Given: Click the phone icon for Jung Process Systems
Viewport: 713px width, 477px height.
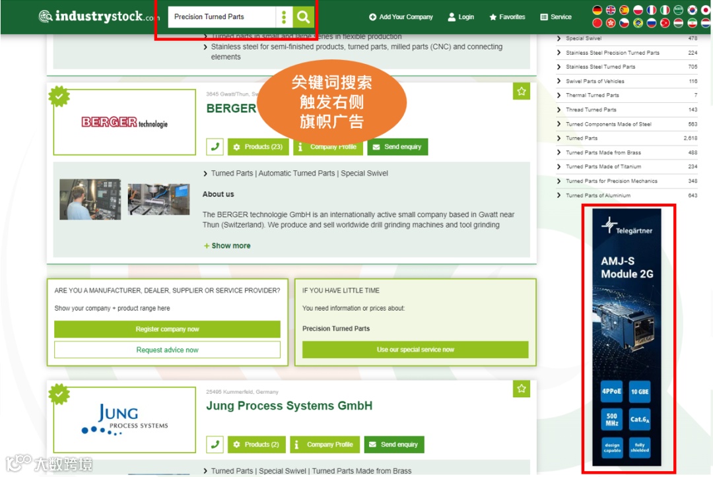Looking at the screenshot, I should pos(215,444).
